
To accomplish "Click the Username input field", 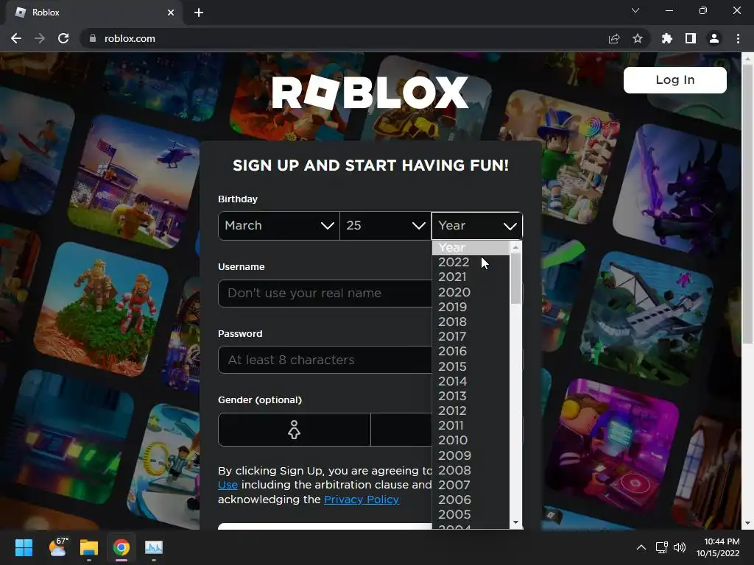I will pyautogui.click(x=325, y=293).
